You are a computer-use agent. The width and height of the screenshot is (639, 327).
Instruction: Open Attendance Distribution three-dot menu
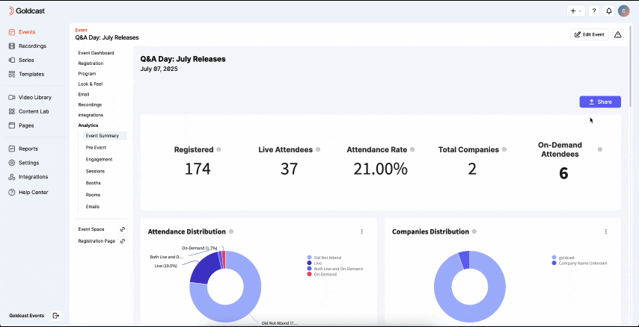[361, 231]
